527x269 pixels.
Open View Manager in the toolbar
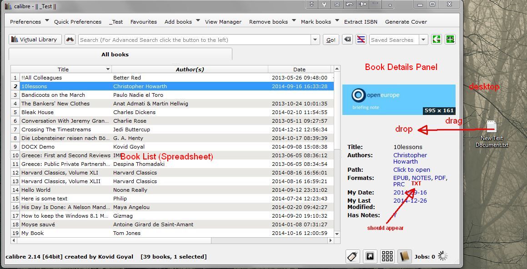(x=223, y=22)
